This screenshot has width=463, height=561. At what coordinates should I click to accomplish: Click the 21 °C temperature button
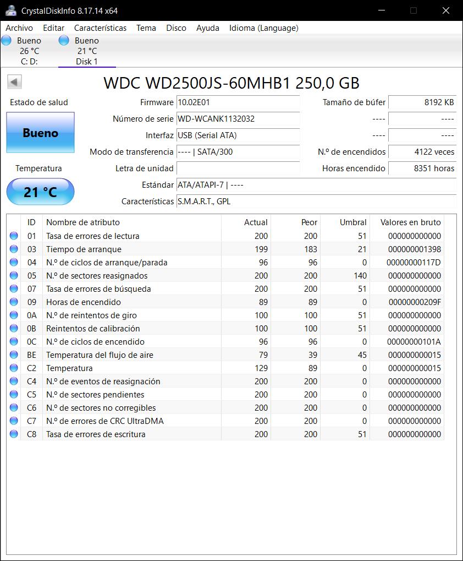tap(40, 192)
